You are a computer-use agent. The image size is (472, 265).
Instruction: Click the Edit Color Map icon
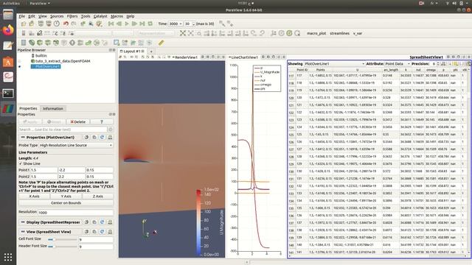[32, 33]
